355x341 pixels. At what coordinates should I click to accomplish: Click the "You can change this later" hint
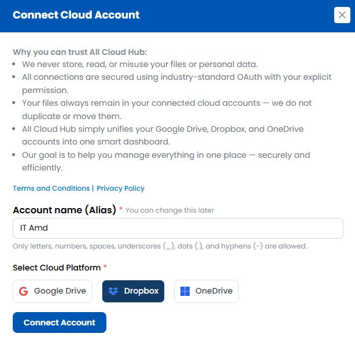pyautogui.click(x=169, y=210)
